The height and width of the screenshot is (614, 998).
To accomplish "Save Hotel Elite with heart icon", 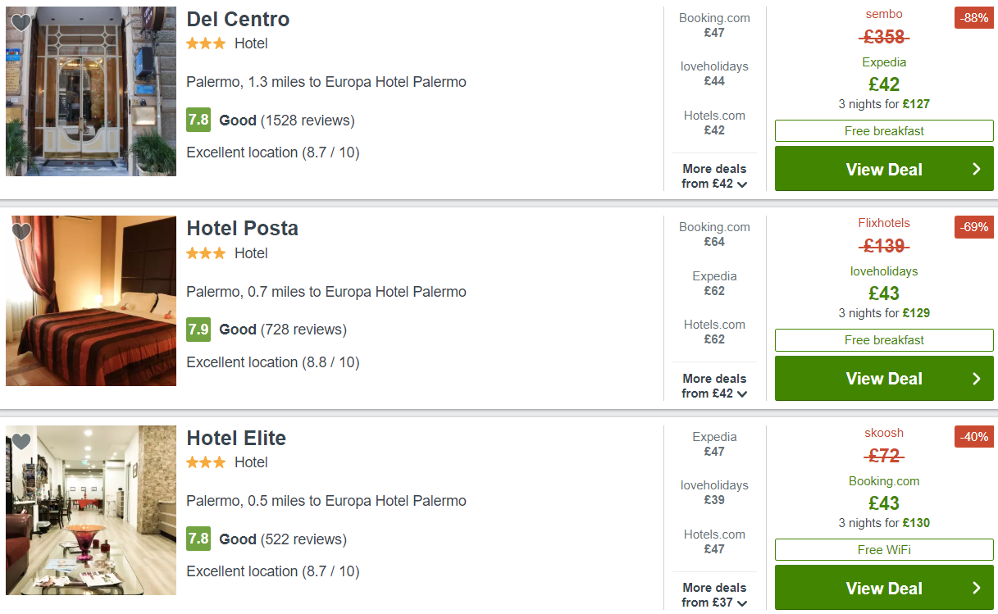I will click(21, 442).
